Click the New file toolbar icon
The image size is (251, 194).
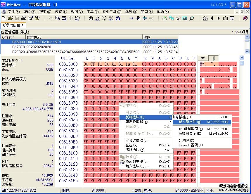click(4, 18)
